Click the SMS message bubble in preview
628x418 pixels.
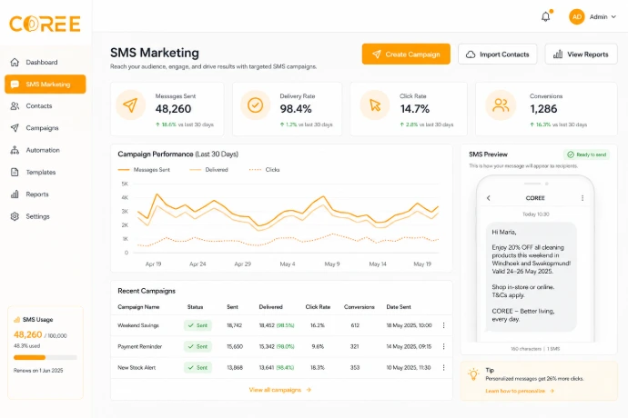pyautogui.click(x=532, y=277)
